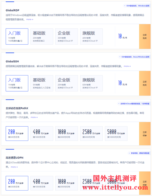Open more link under 高速通道UDPN description
Viewport: 152px width, 196px height.
[14, 167]
